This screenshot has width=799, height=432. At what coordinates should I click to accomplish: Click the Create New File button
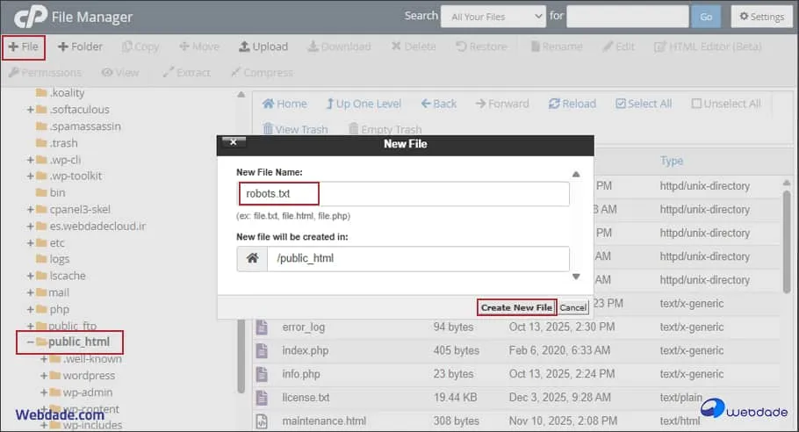[x=516, y=307]
